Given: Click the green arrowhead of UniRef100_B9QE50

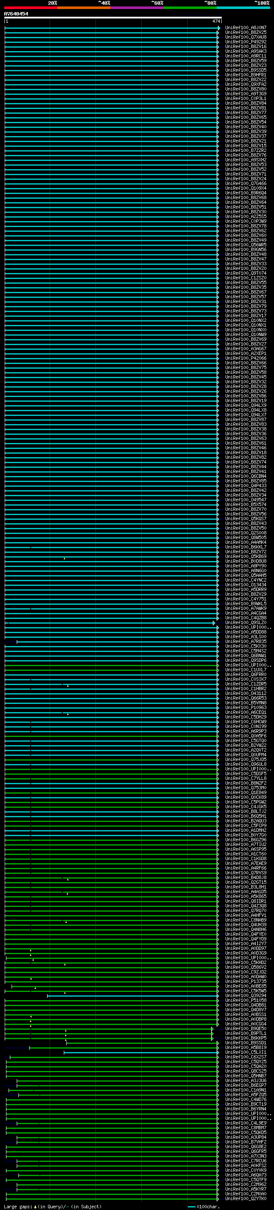Looking at the screenshot, I should (213, 1029).
